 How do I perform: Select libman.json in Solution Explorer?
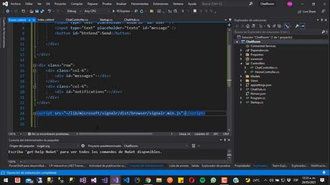pyautogui.click(x=258, y=94)
